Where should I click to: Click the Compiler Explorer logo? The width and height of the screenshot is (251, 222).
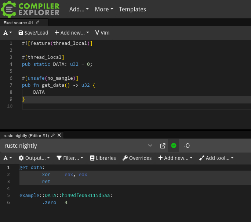point(30,9)
